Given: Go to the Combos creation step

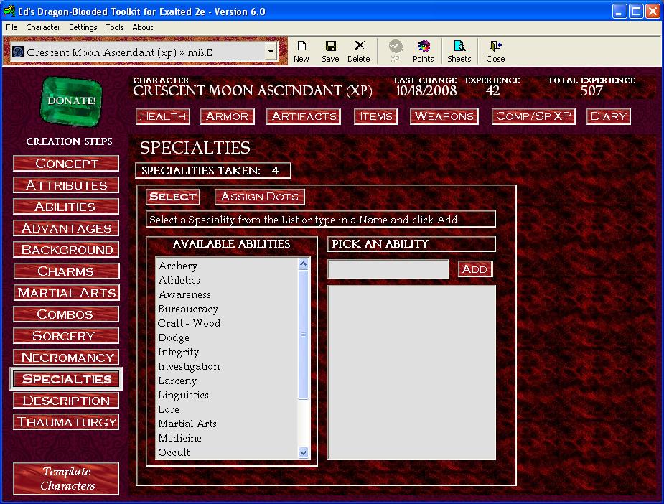Looking at the screenshot, I should [x=66, y=314].
